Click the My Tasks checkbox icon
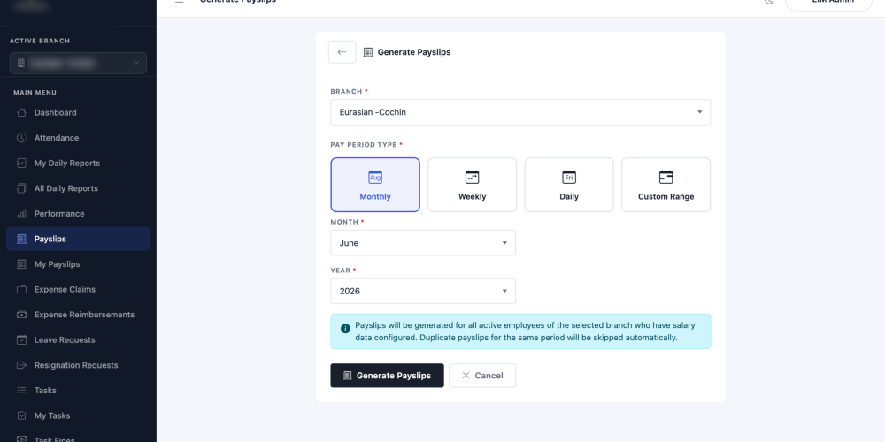 point(21,415)
